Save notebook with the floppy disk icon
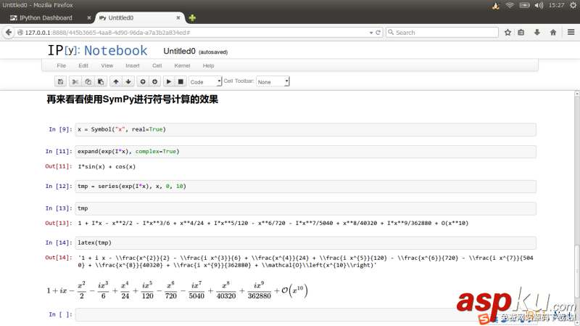This screenshot has height=326, width=580. pos(60,81)
